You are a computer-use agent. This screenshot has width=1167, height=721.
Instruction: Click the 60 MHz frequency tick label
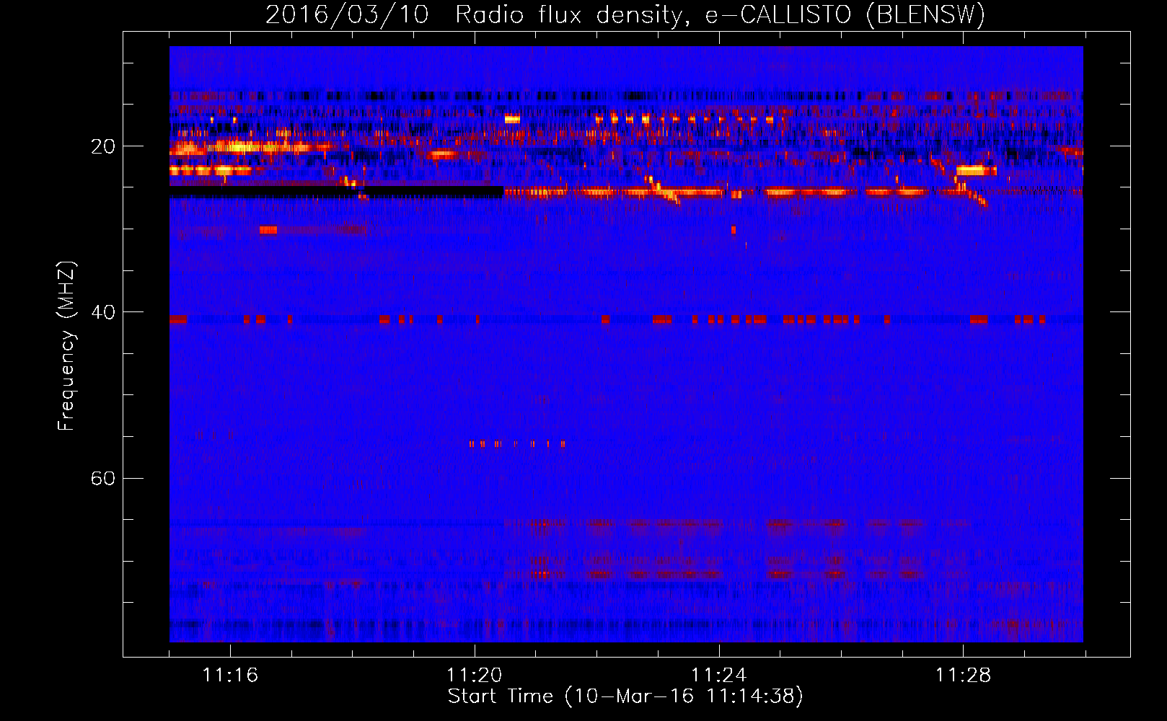pos(103,478)
